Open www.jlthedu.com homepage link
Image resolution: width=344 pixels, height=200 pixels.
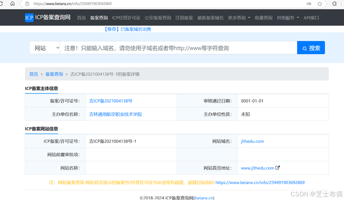pyautogui.click(x=258, y=168)
